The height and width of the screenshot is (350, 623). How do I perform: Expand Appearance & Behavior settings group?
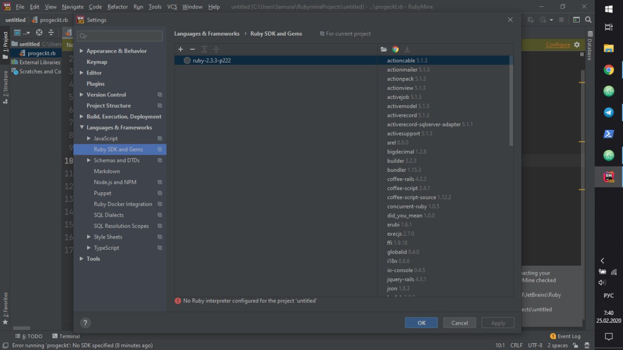(82, 51)
